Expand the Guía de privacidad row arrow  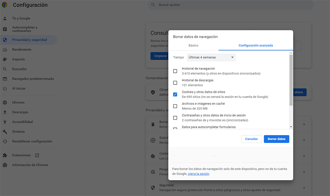coord(304,140)
